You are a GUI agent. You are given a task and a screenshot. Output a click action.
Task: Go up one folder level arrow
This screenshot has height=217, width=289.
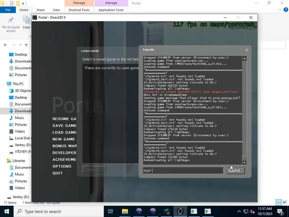[26, 45]
